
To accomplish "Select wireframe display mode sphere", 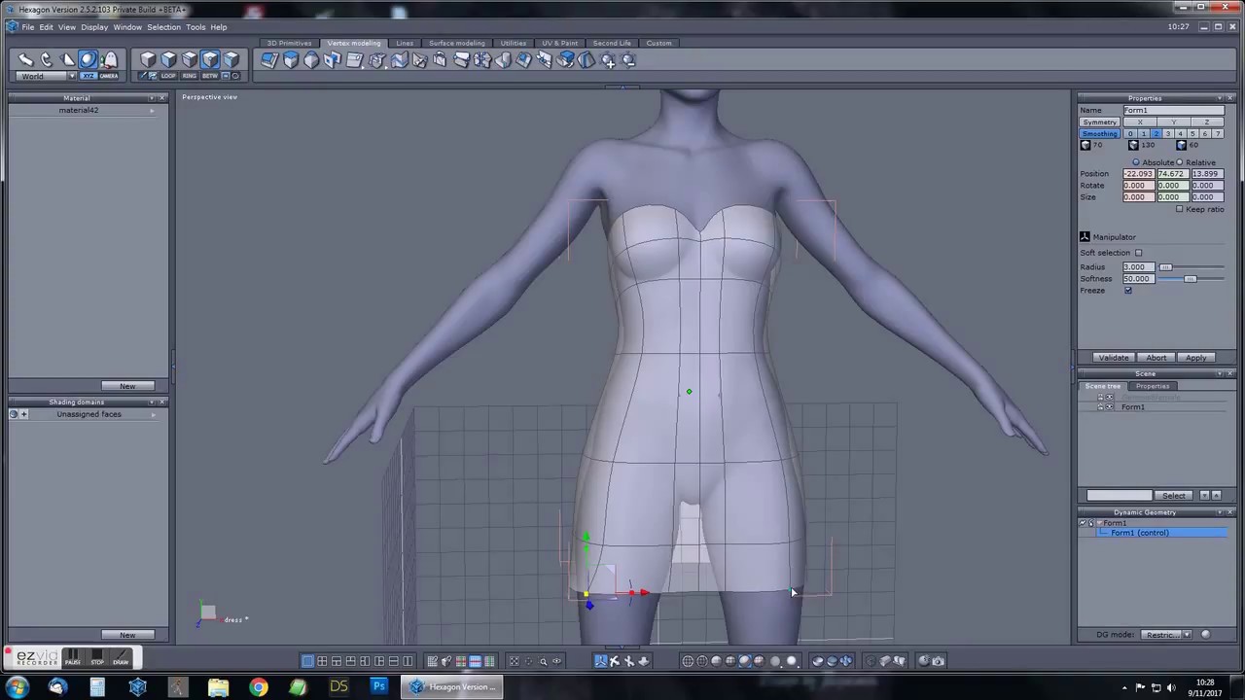I will 688,661.
